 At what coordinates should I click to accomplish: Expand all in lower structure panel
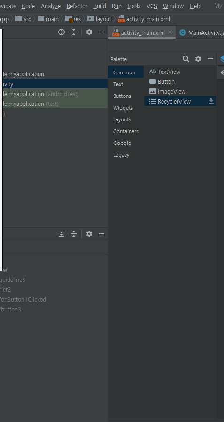coord(62,234)
